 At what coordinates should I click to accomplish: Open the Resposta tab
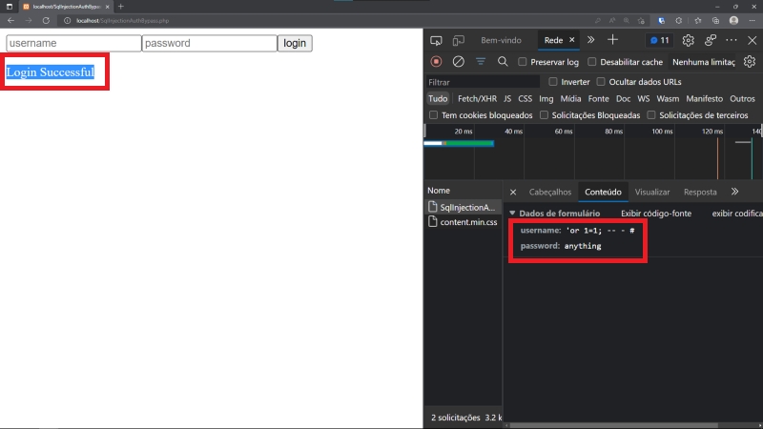point(700,192)
